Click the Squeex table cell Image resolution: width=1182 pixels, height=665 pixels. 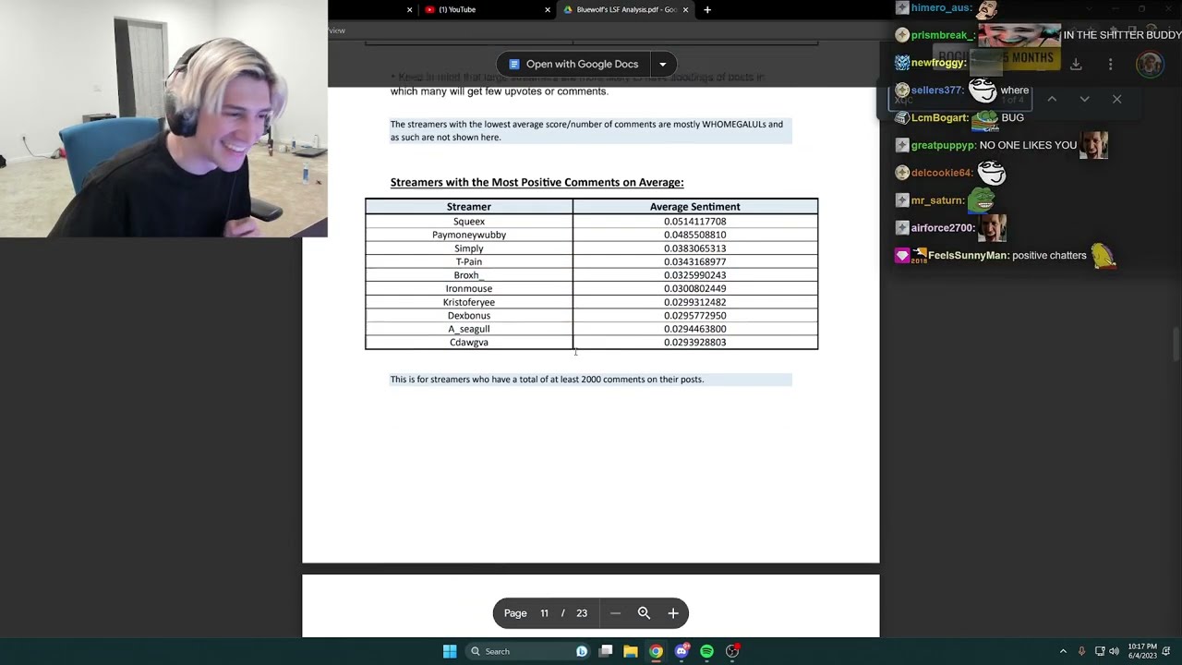tap(469, 222)
